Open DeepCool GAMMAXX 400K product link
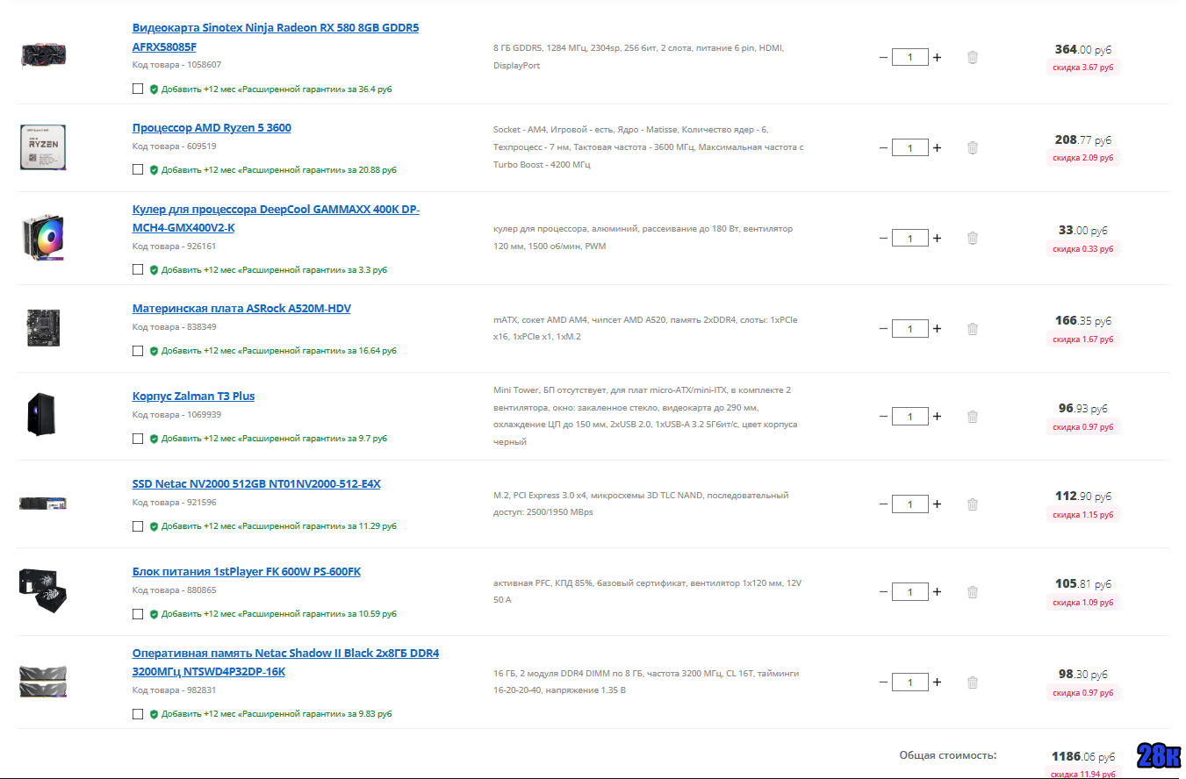 point(276,218)
